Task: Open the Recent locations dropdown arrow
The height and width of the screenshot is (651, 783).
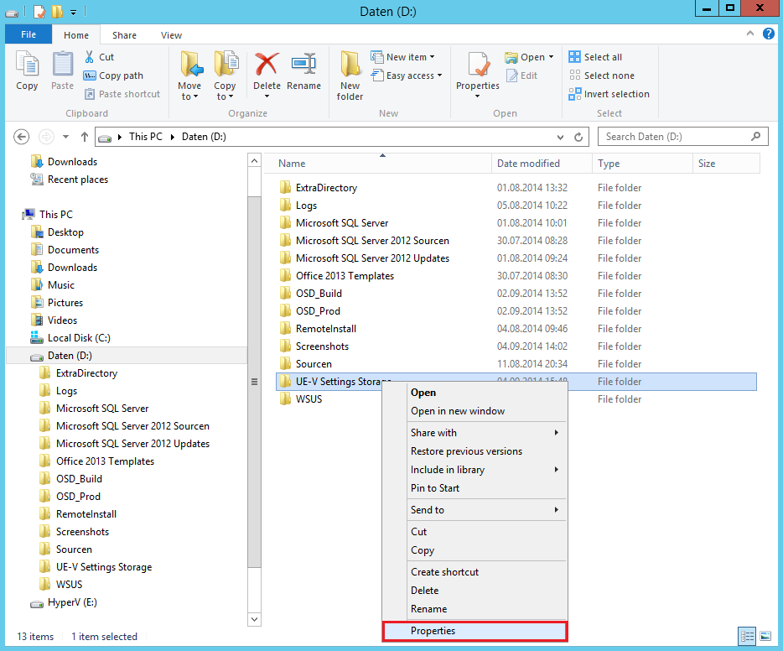Action: pos(65,137)
